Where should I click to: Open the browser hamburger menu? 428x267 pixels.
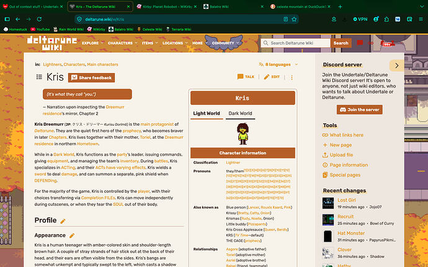coord(421,19)
